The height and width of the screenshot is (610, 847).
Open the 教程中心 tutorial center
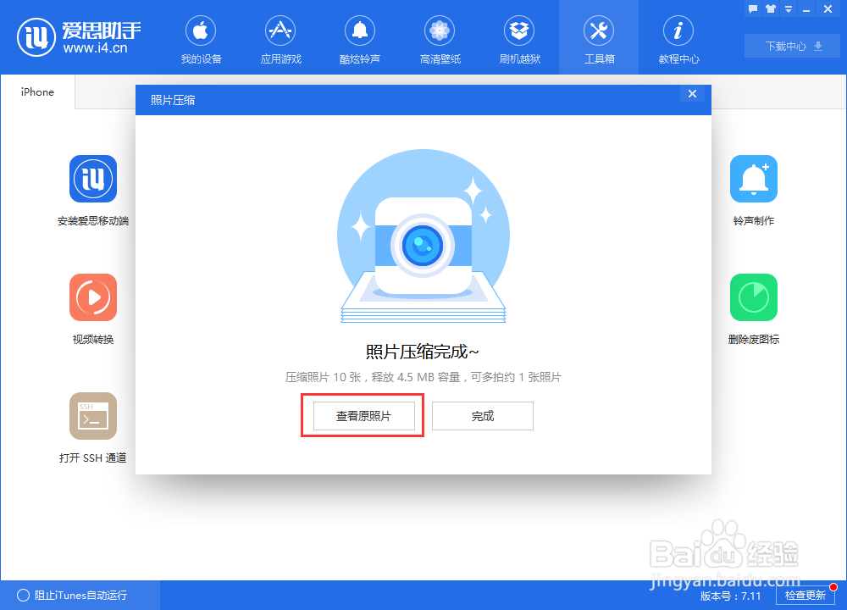[678, 38]
